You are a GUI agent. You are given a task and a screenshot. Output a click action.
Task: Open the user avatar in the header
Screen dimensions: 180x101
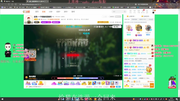(x=153, y=11)
